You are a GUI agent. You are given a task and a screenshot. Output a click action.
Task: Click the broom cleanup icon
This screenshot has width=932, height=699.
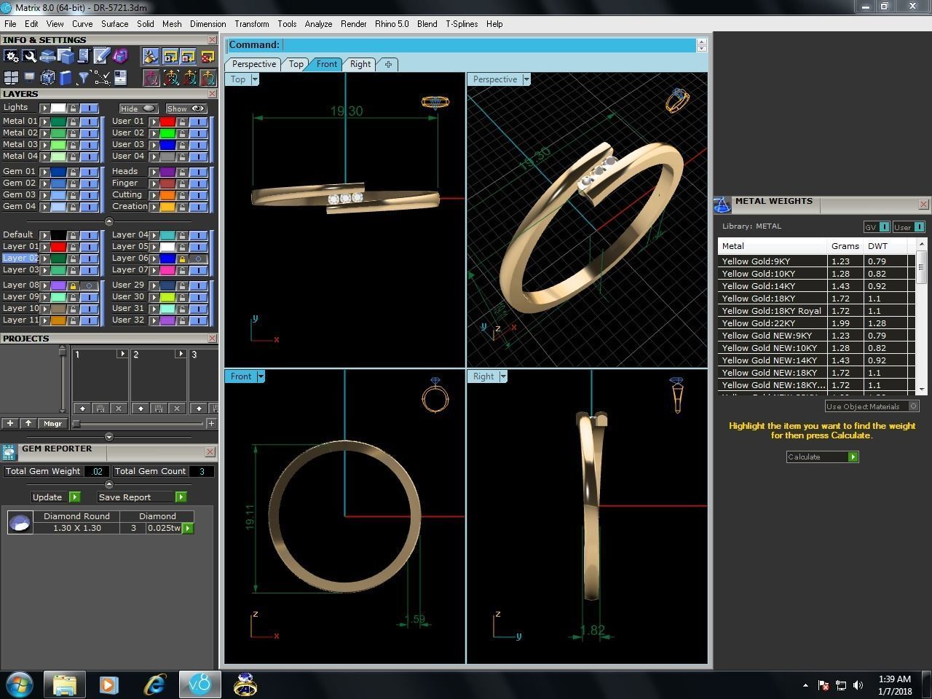(151, 56)
